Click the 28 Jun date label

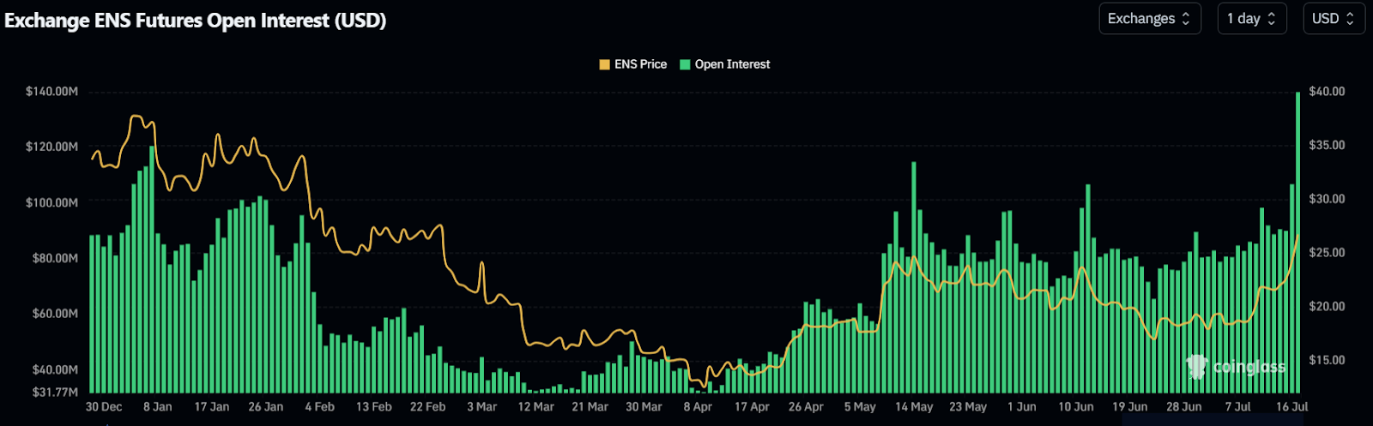click(1184, 407)
